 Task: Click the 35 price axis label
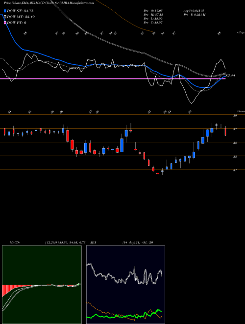235,143
